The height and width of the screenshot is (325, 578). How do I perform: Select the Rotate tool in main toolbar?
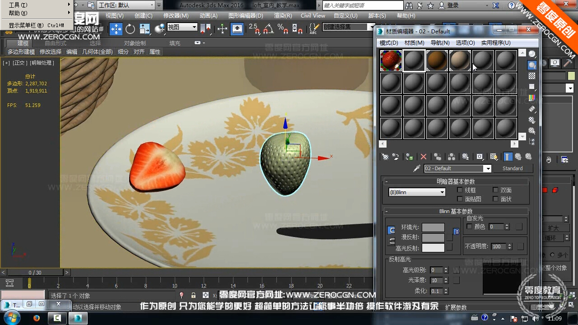(x=131, y=29)
